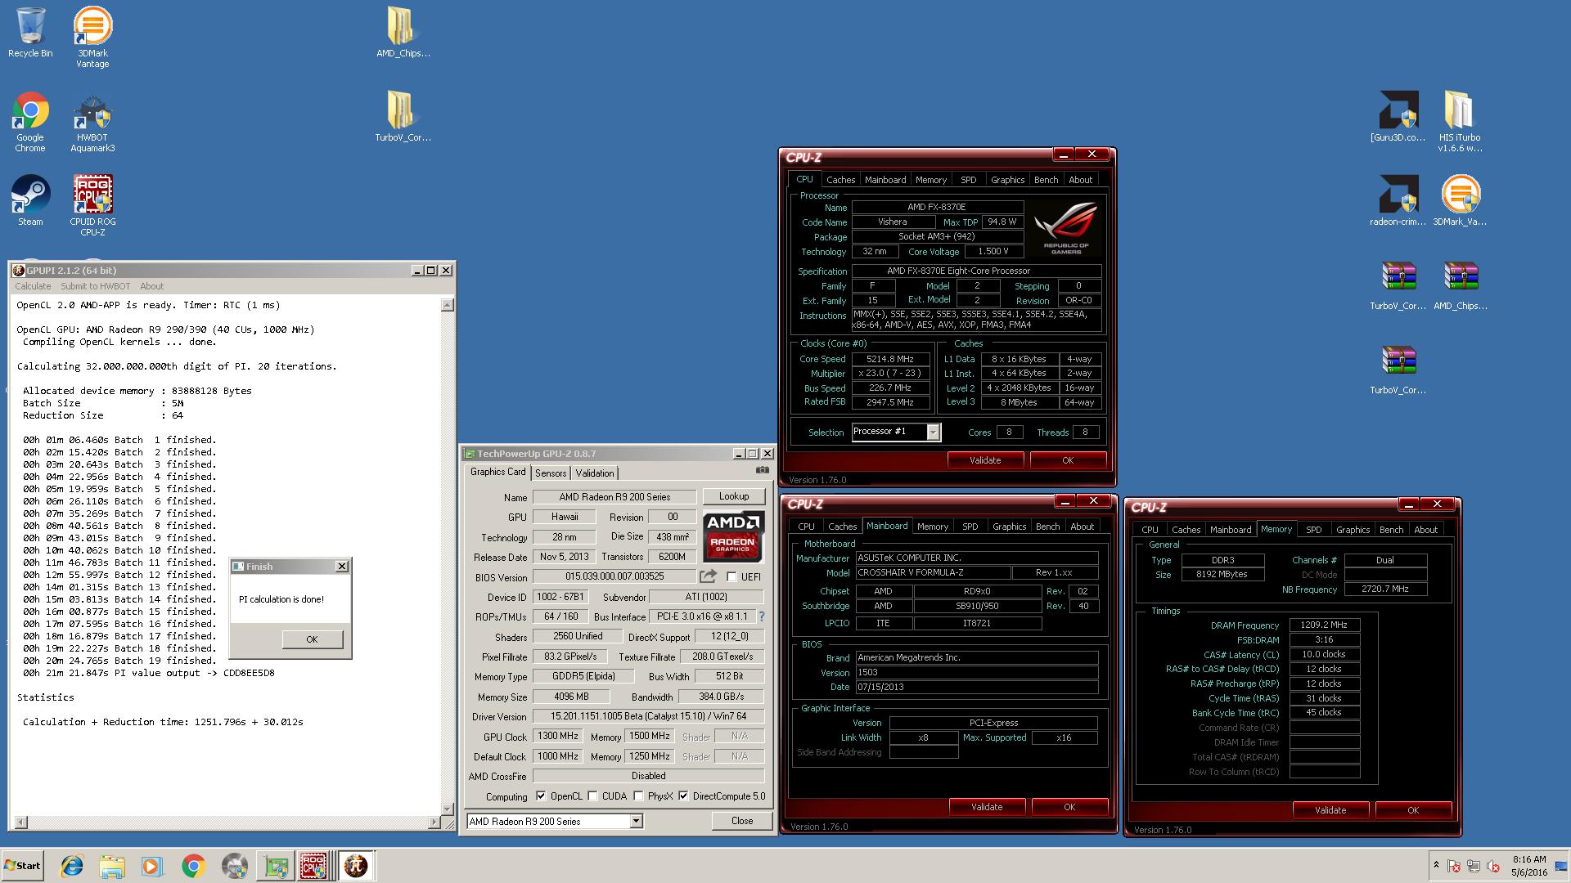Screen dimensions: 1571x883
Task: Click the GPU Clock 1300 MHz field
Action: coord(558,736)
